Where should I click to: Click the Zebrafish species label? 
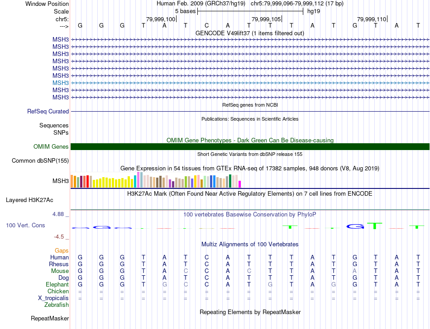click(56, 305)
